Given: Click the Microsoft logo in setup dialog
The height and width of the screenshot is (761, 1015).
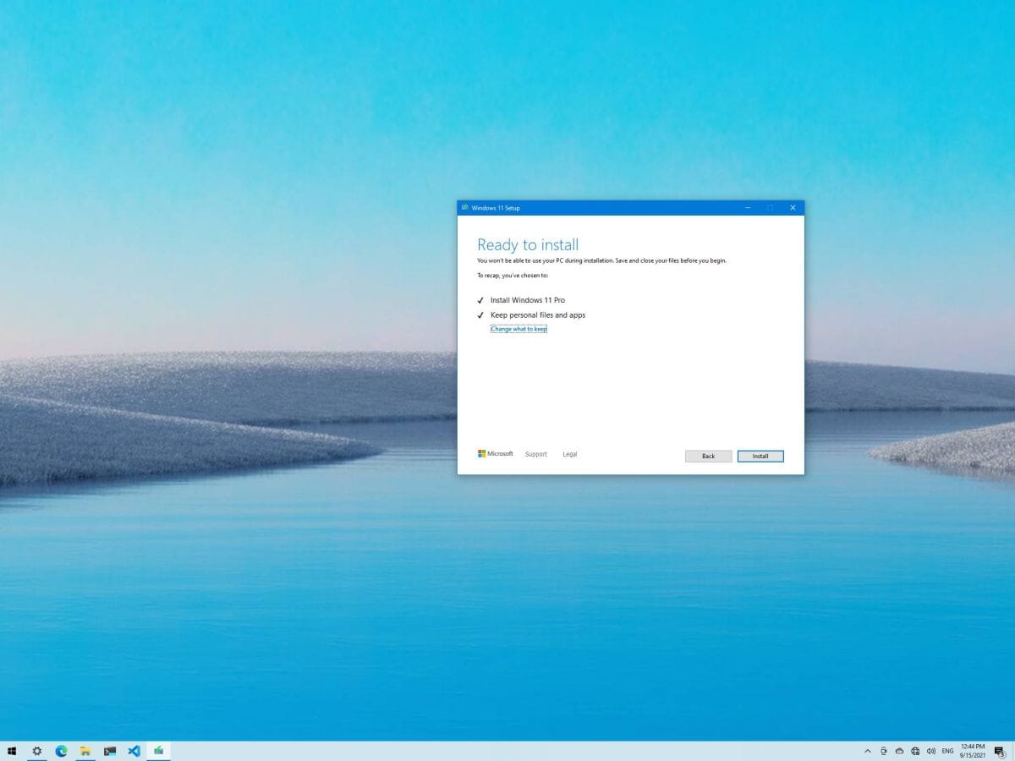Looking at the screenshot, I should pos(496,454).
